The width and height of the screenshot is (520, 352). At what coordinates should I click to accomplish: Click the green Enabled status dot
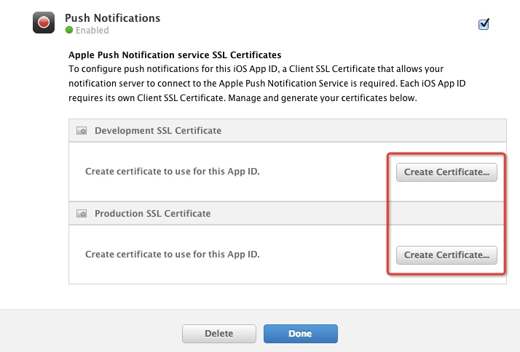(x=69, y=31)
